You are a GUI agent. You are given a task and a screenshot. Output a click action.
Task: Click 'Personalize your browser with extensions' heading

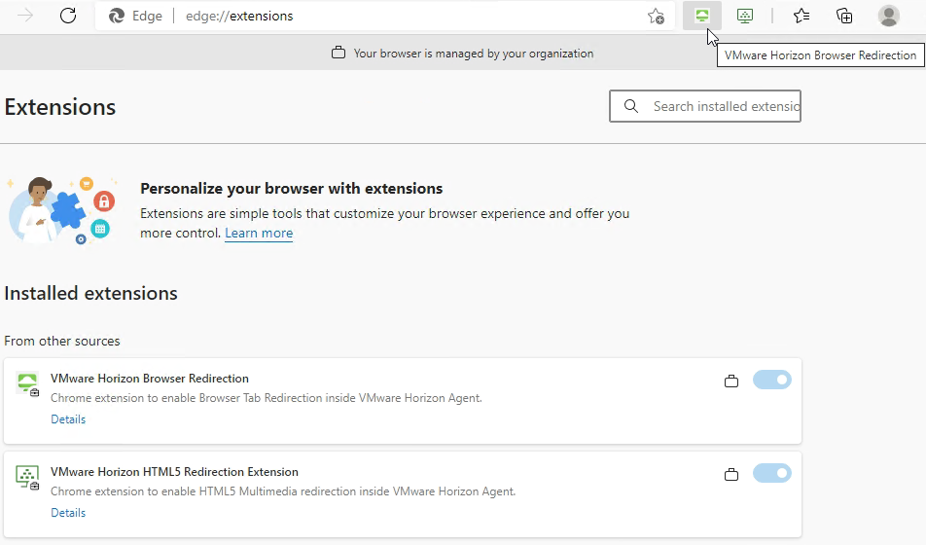click(291, 189)
